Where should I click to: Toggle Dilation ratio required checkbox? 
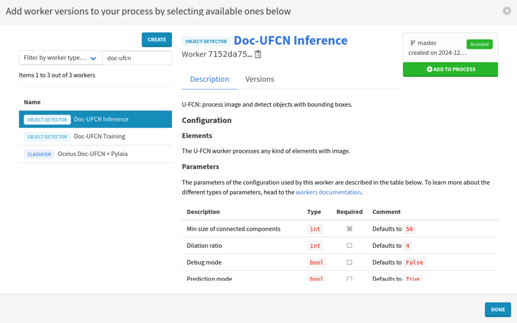coord(350,245)
